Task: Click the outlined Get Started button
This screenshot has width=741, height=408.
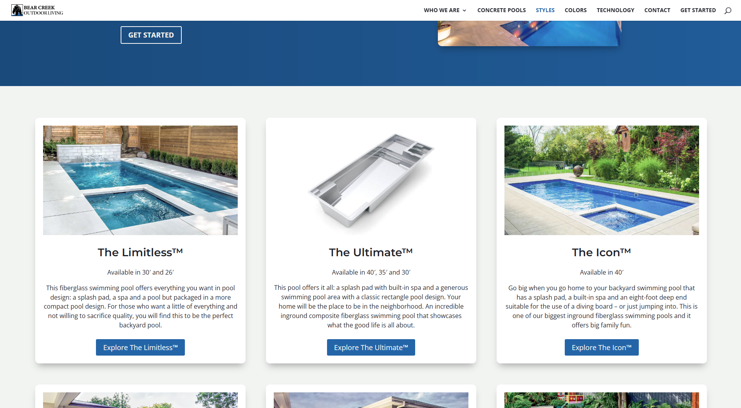Action: tap(151, 35)
